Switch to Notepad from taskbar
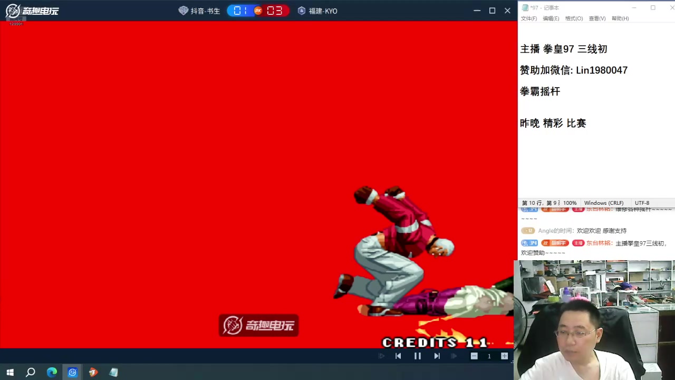This screenshot has width=675, height=380. 113,372
